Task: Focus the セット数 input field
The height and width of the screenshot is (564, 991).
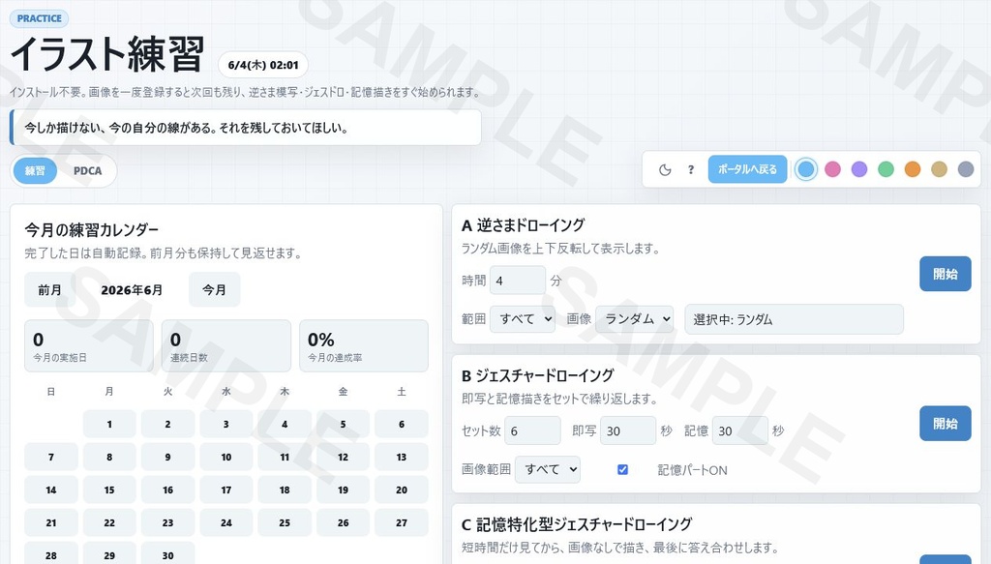Action: coord(532,430)
